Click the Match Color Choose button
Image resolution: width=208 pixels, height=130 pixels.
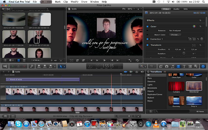[175, 35]
